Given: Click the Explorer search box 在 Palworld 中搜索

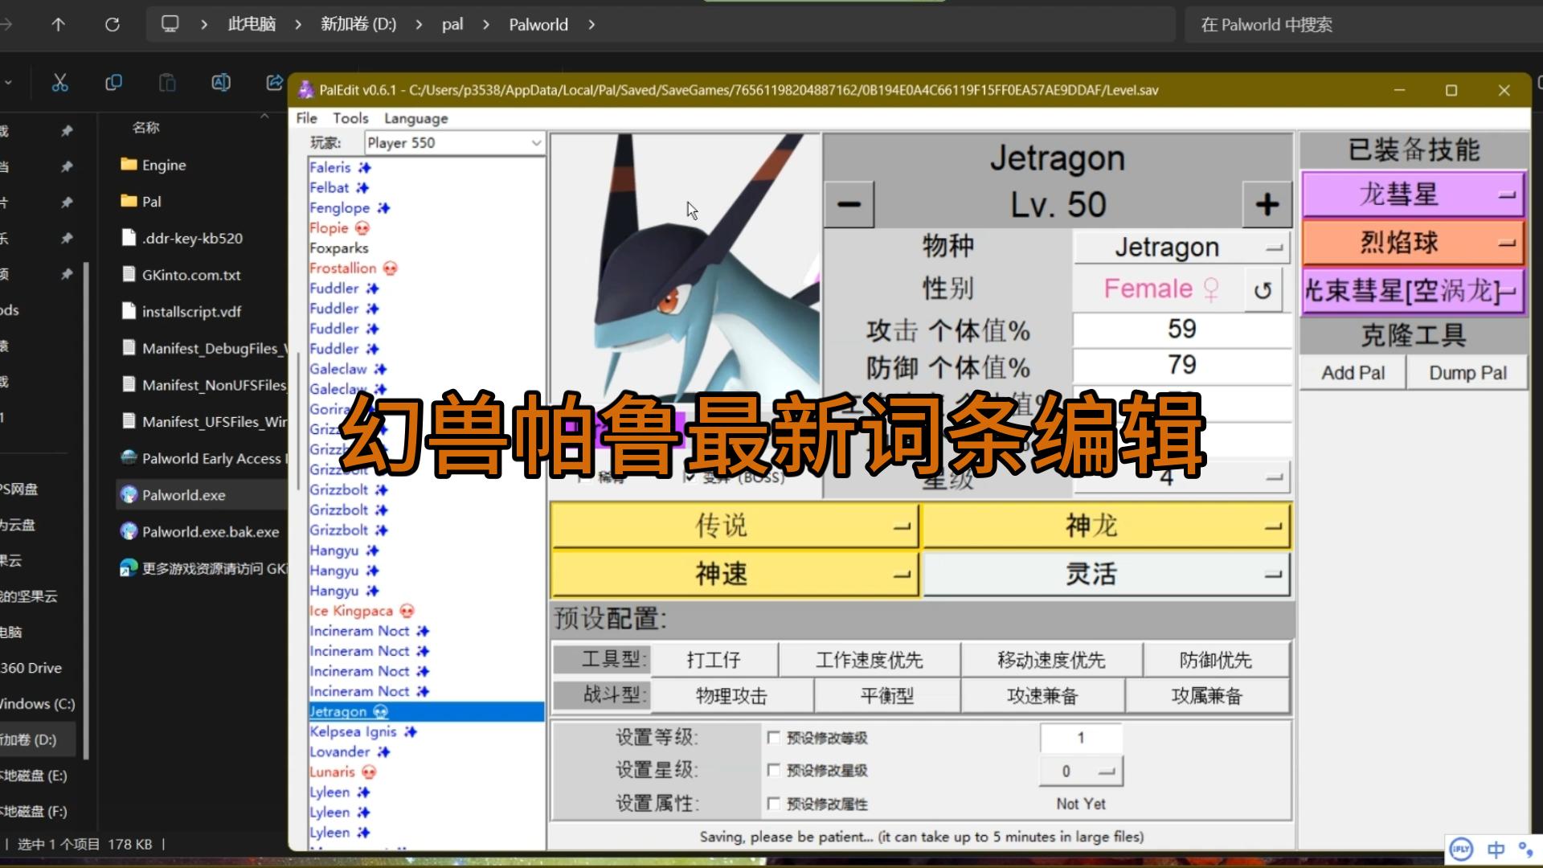Looking at the screenshot, I should [1362, 25].
